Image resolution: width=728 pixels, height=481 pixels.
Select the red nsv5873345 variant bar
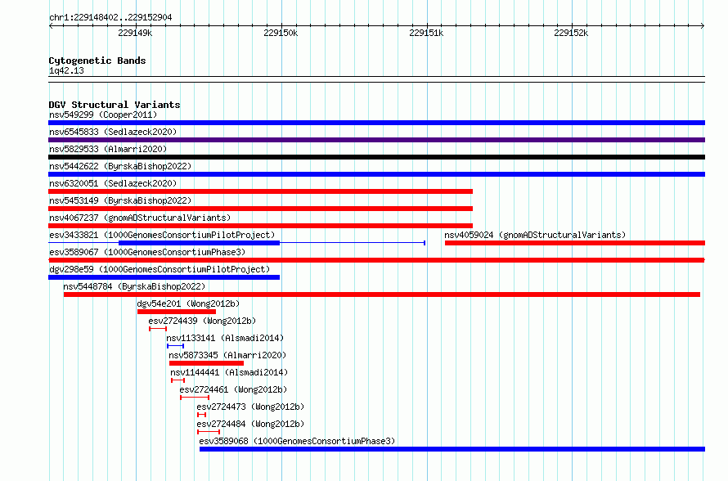point(207,363)
